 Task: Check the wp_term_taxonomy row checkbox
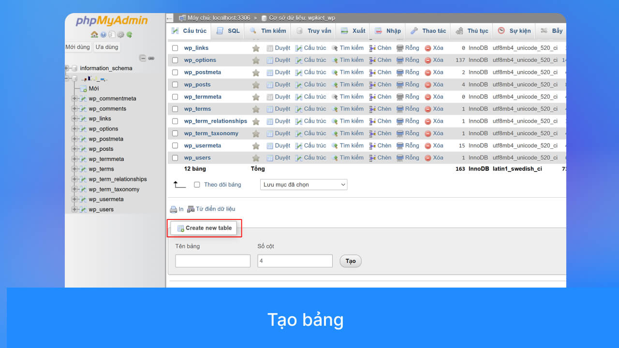pos(175,133)
